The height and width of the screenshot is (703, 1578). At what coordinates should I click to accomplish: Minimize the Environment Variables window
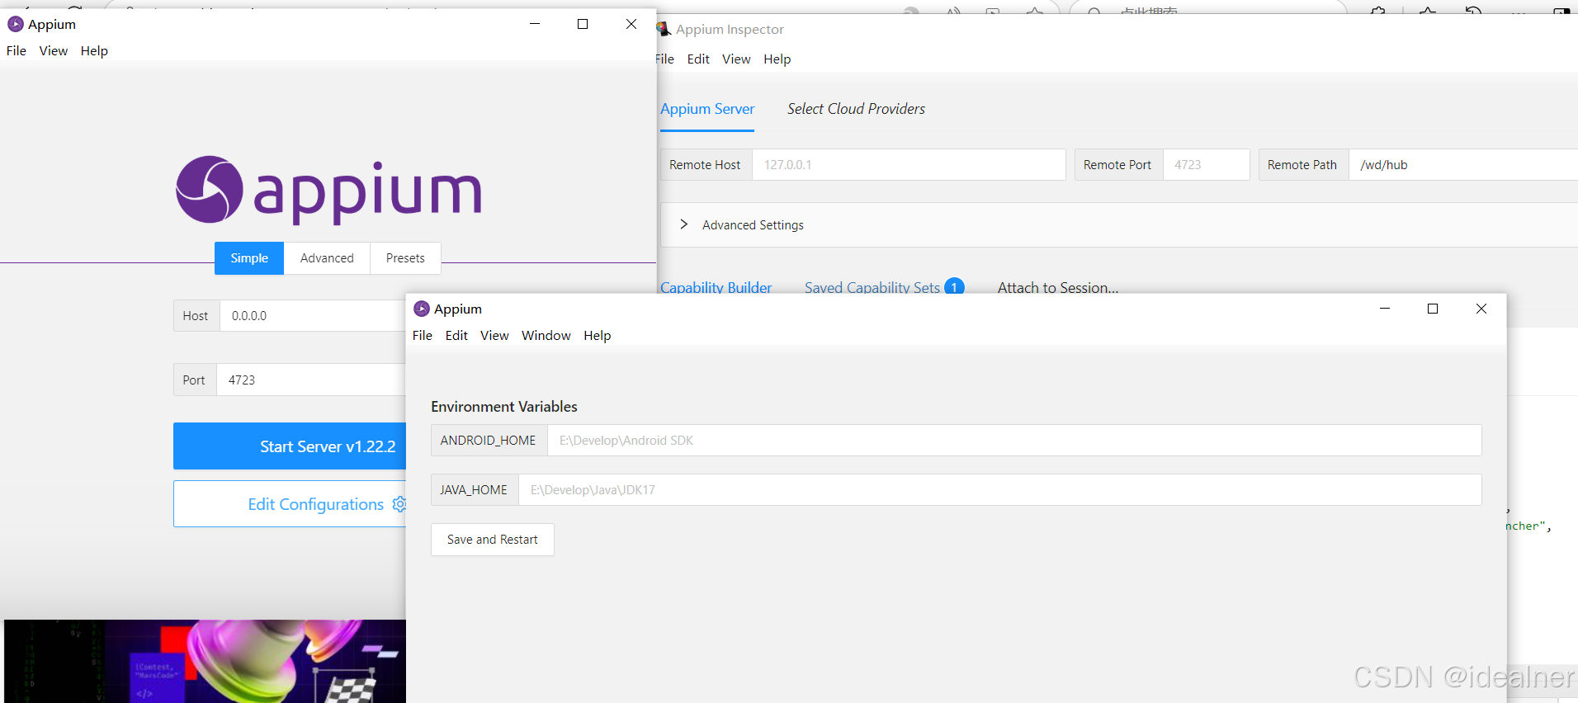click(x=1385, y=309)
